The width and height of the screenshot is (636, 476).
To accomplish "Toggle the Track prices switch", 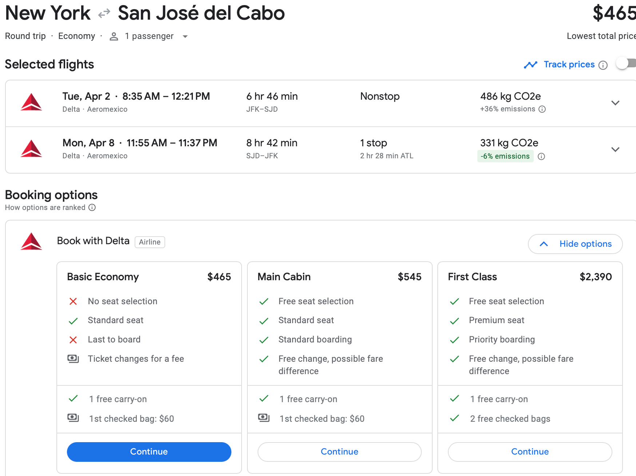I will pyautogui.click(x=626, y=63).
